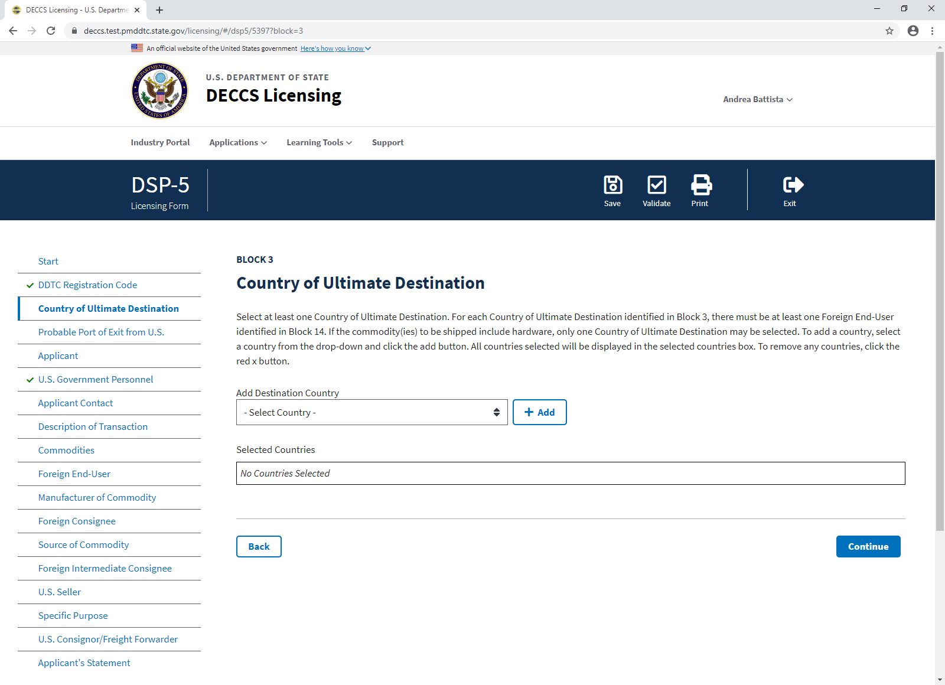This screenshot has width=945, height=685.
Task: Click the browser forward arrow
Action: tap(32, 31)
